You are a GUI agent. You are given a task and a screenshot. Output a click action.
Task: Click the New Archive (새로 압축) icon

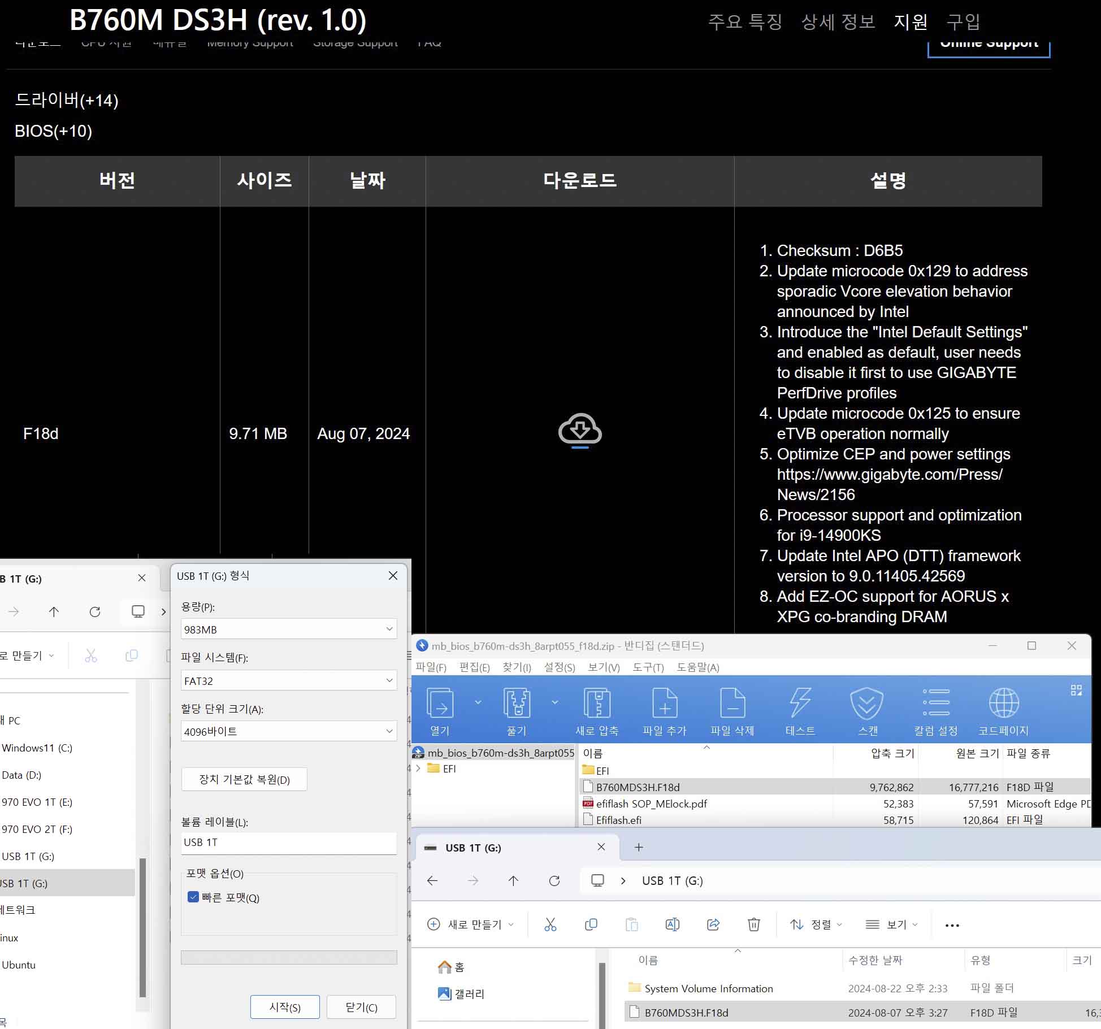597,703
